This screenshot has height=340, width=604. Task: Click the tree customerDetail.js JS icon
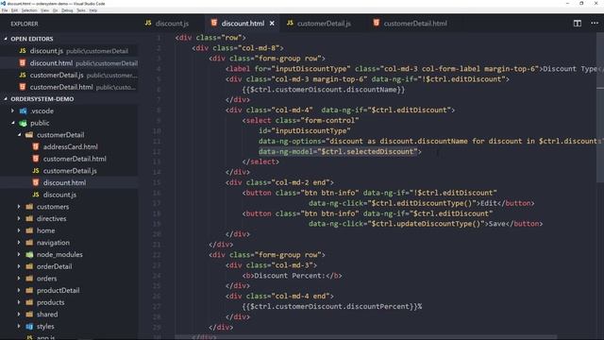36,171
